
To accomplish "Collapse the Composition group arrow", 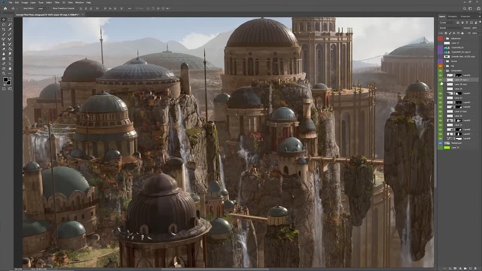I will coord(444,70).
